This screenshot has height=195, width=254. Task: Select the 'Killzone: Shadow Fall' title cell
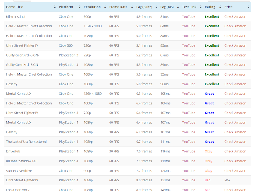[21, 161]
